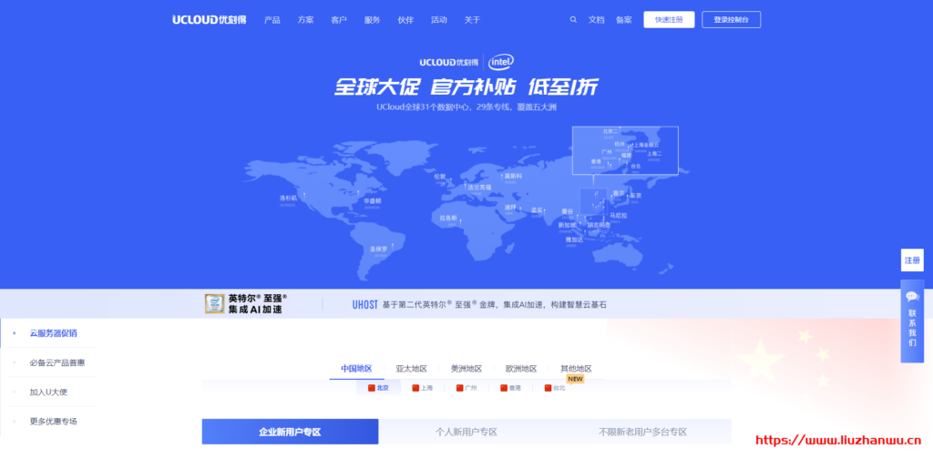
Task: Select 必备云产品普惠 in the left sidebar
Action: pos(57,362)
